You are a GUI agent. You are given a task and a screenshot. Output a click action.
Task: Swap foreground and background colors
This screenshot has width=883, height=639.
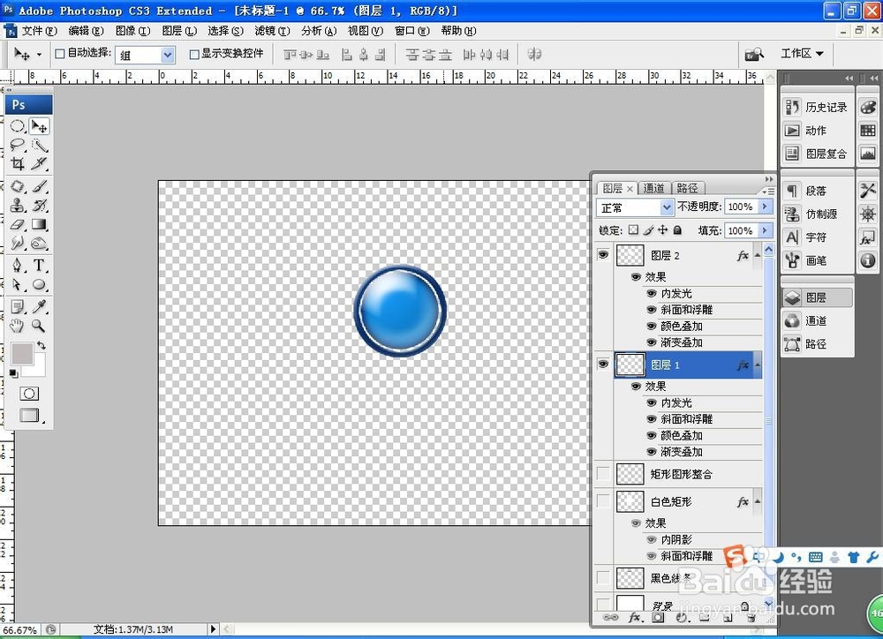(x=42, y=345)
